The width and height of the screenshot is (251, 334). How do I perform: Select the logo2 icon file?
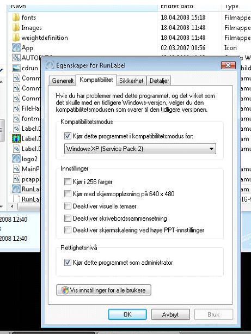16,159
